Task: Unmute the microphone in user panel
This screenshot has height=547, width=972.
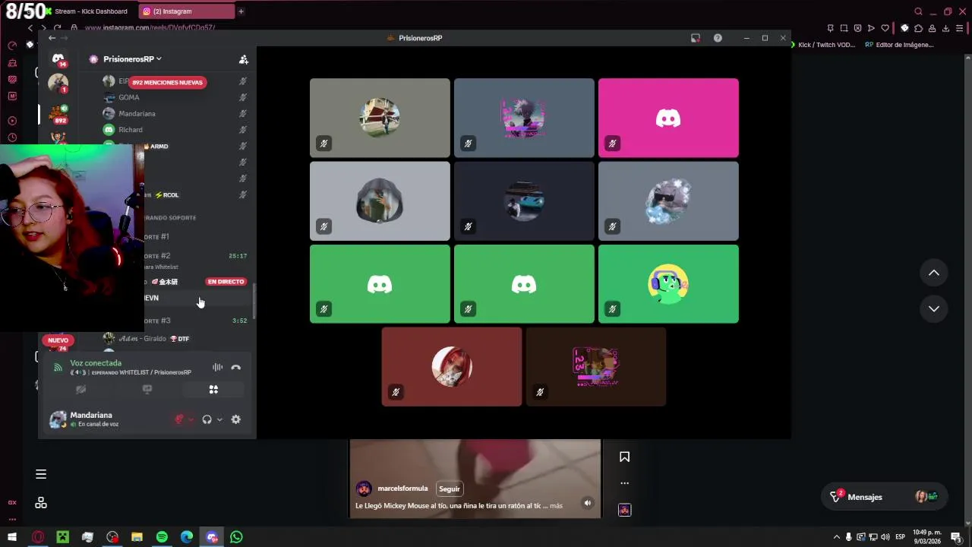Action: click(179, 419)
